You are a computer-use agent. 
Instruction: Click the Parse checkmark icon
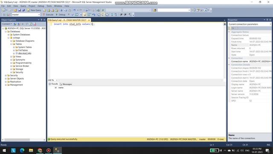tap(73, 15)
